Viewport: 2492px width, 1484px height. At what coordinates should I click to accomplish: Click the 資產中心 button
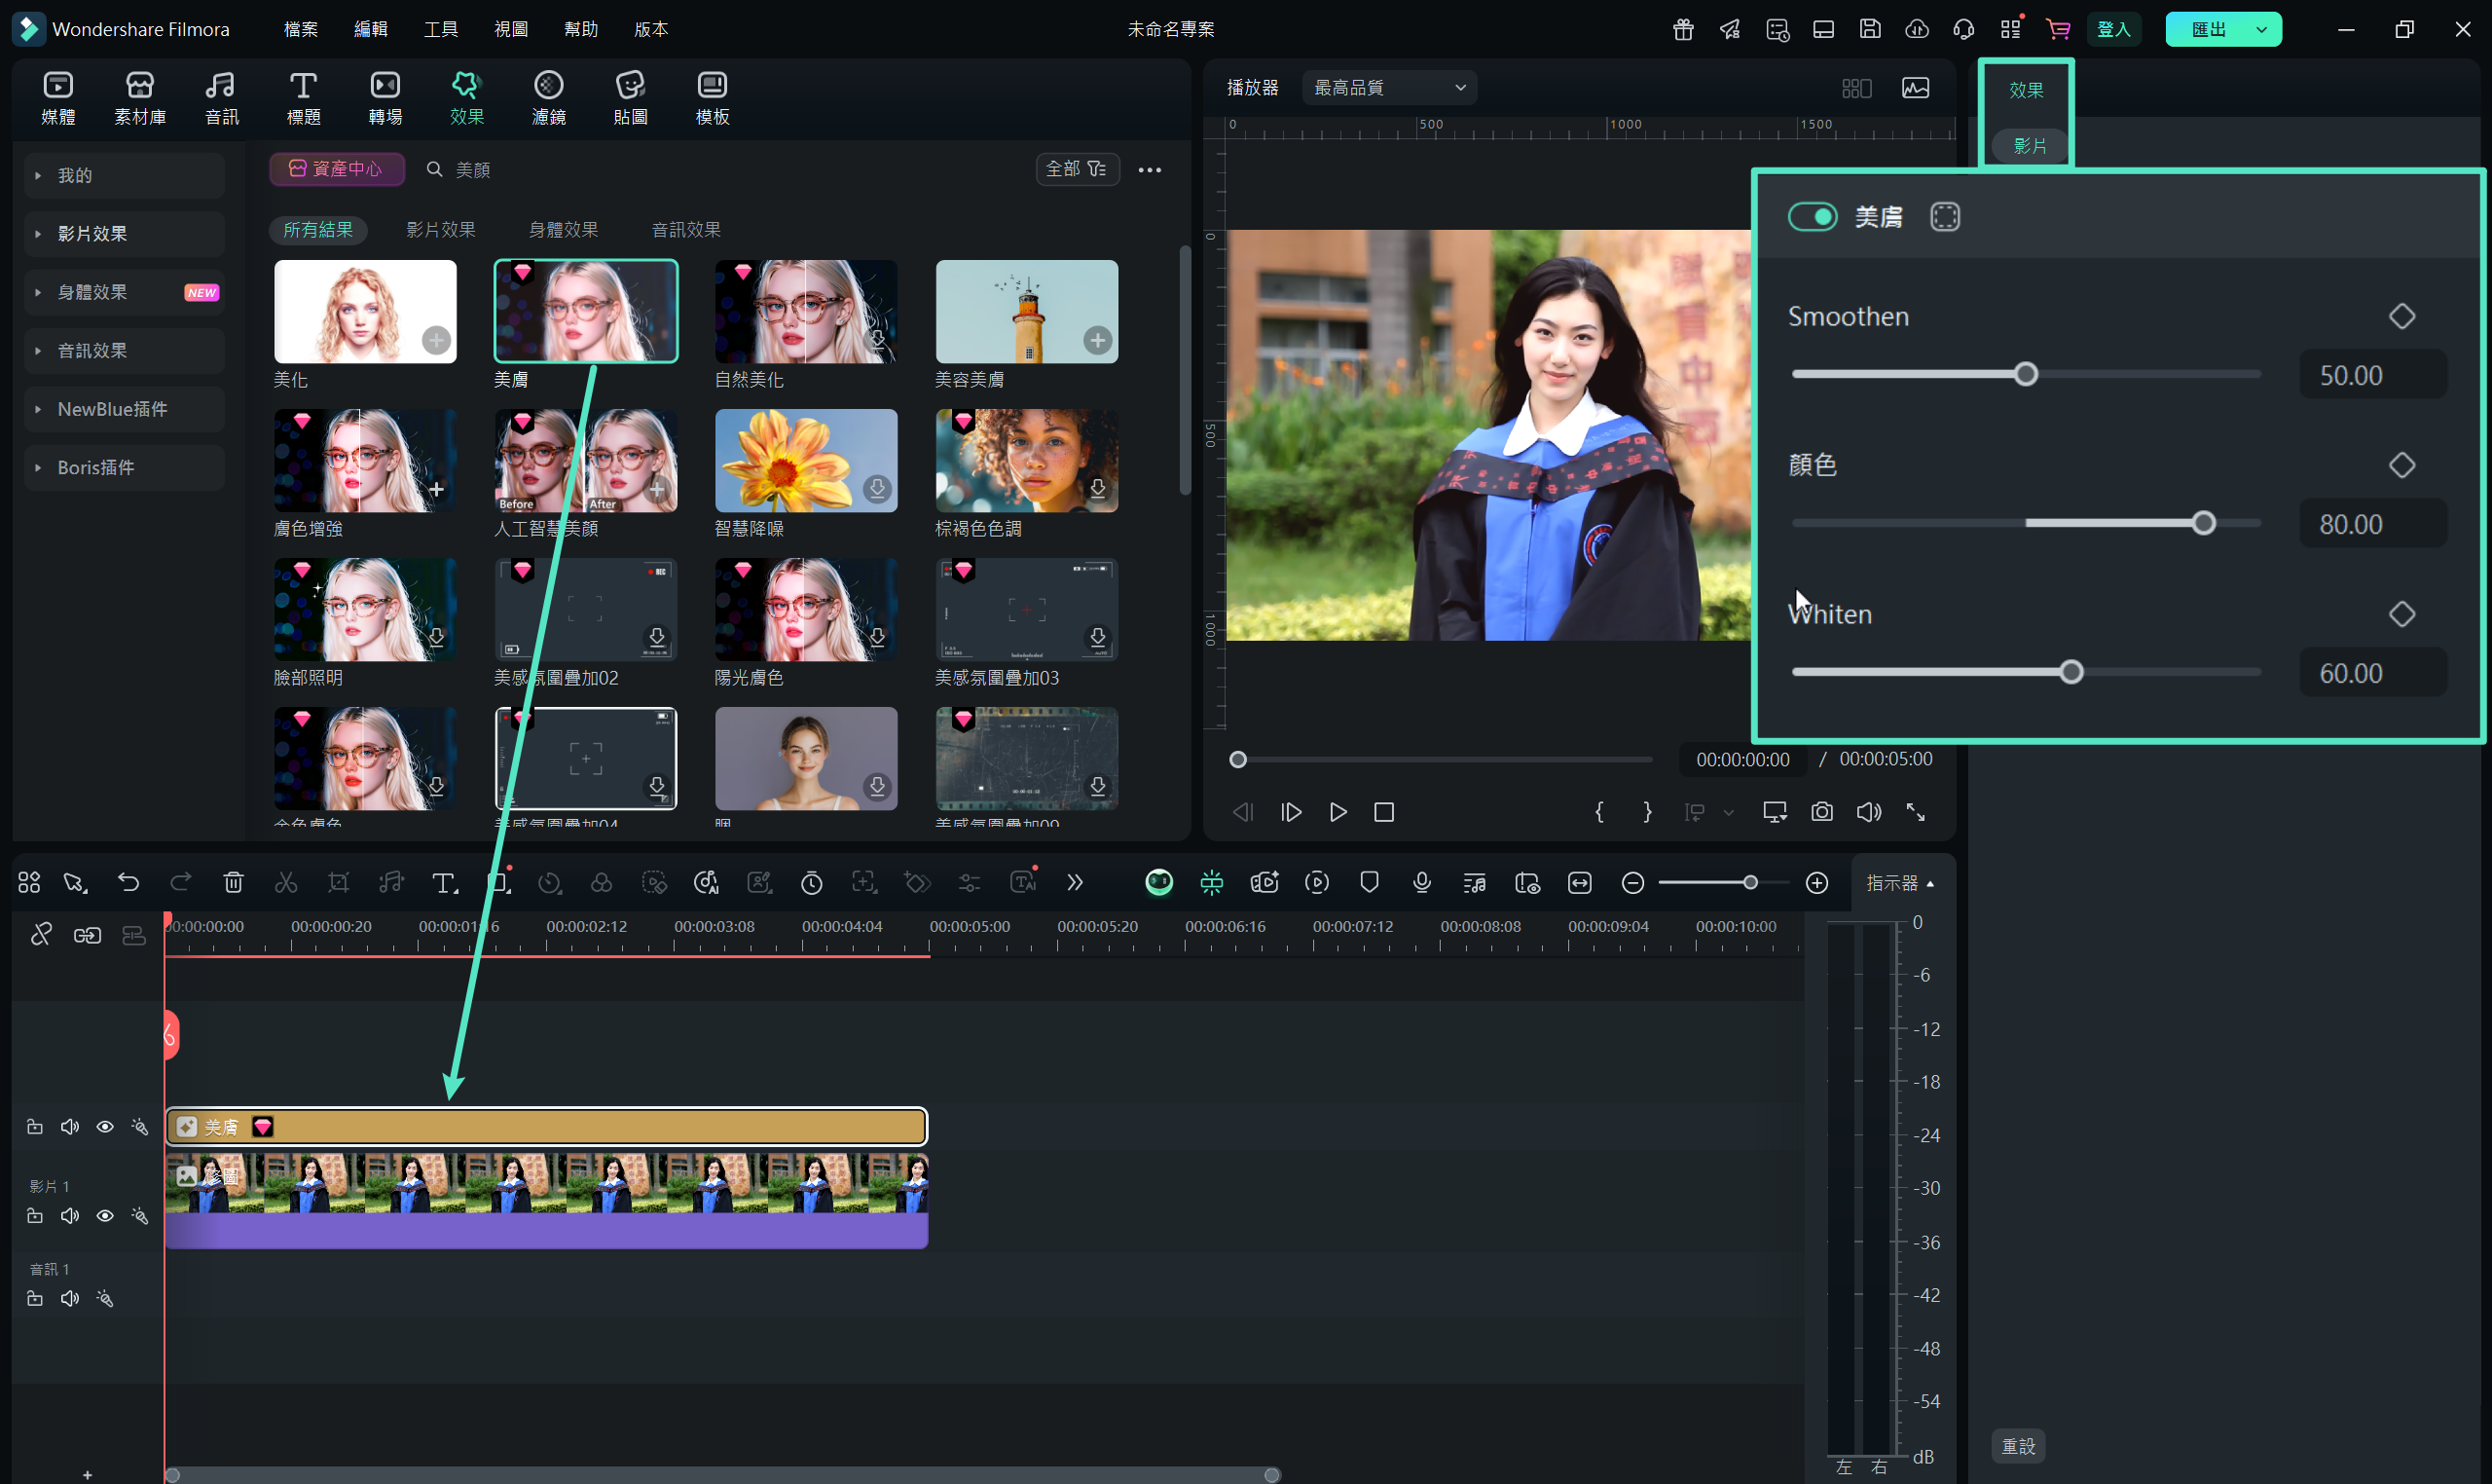coord(336,169)
